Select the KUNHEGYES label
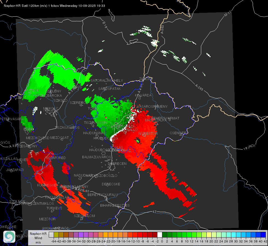 pos(48,185)
